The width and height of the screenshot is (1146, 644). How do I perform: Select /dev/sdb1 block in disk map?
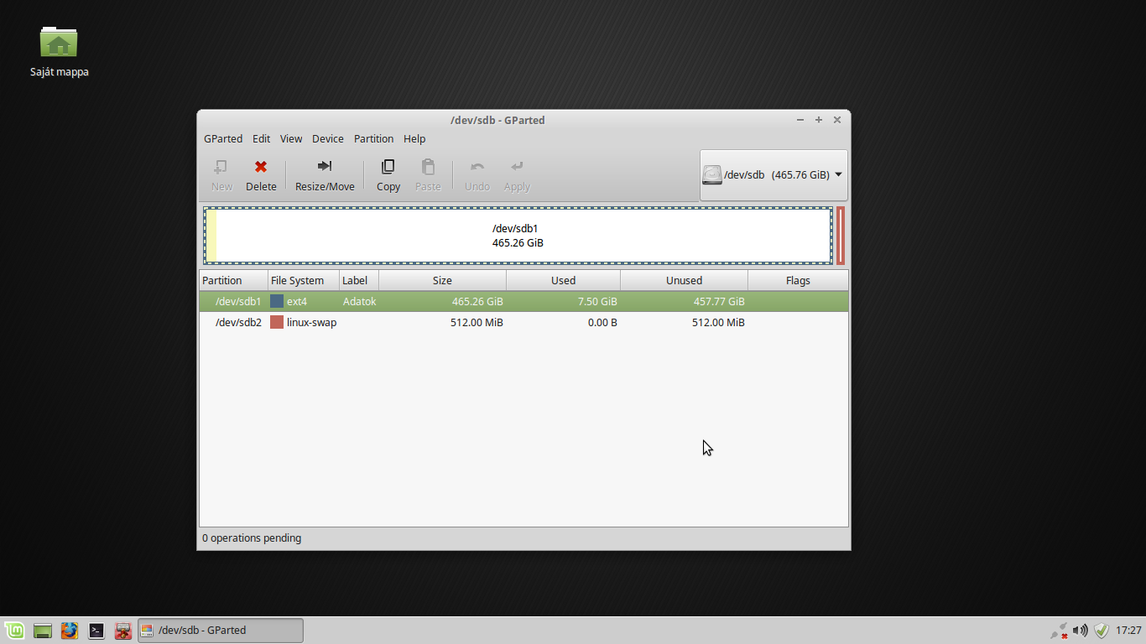tap(518, 236)
